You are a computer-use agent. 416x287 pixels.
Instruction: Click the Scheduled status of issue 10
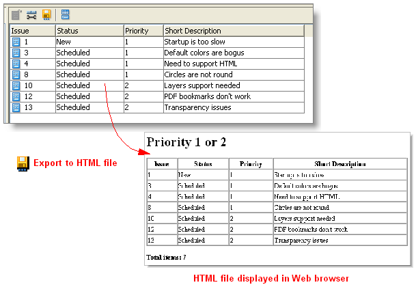[73, 86]
